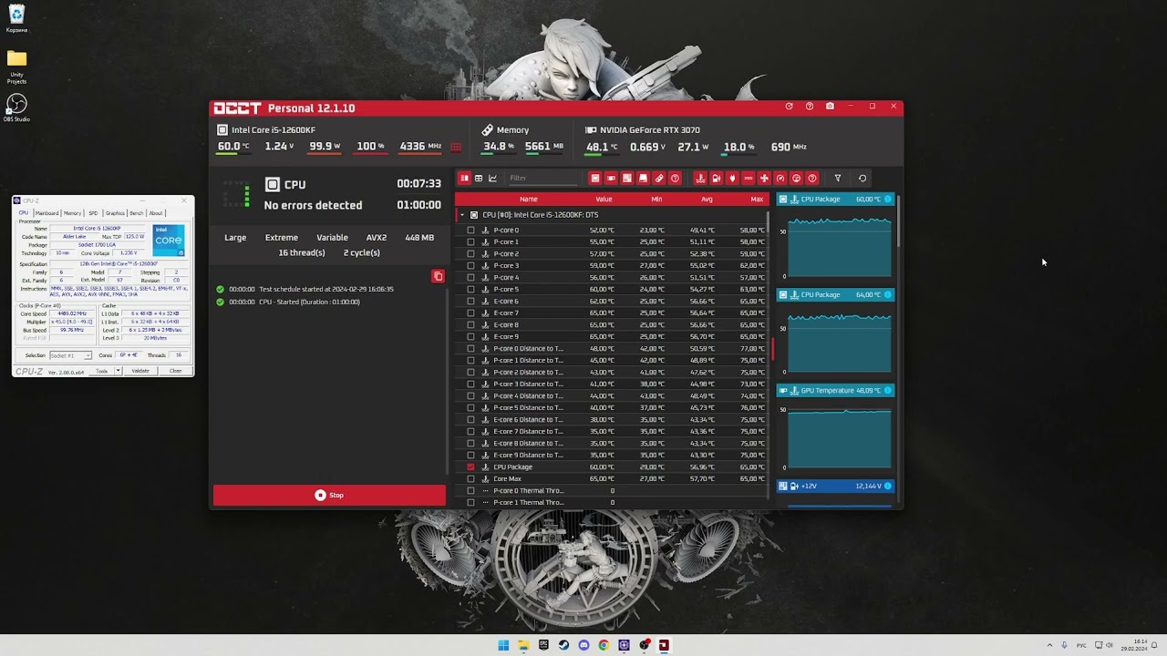The height and width of the screenshot is (656, 1167).
Task: Open the CPU-Z Tools dropdown arrow
Action: pos(117,371)
